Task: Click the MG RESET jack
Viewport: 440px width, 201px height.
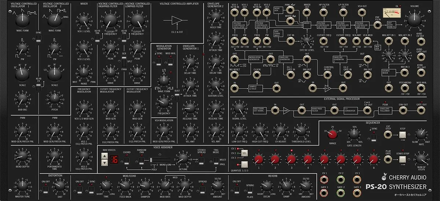Action: pos(235,75)
